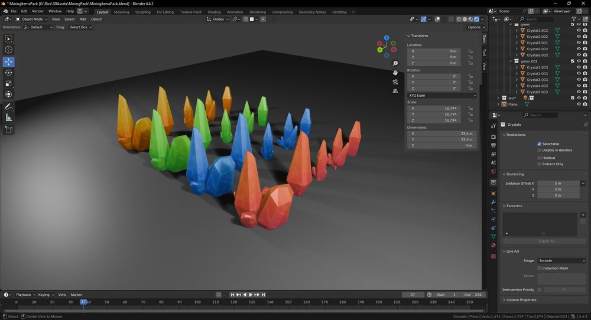591x320 pixels.
Task: Click the Options button in viewport header
Action: click(x=475, y=27)
